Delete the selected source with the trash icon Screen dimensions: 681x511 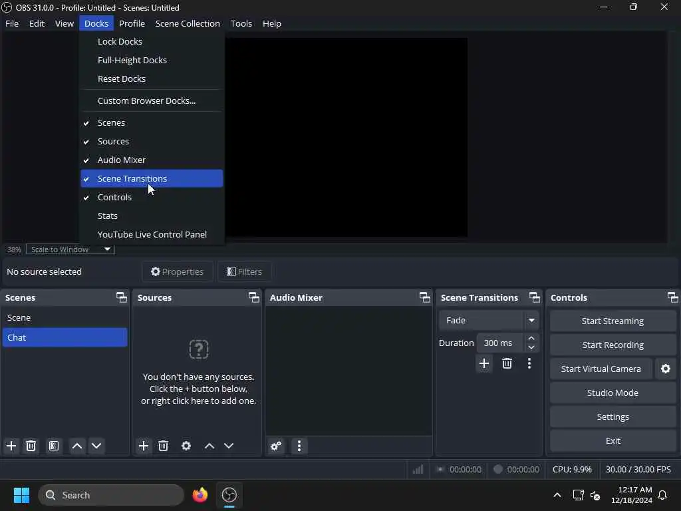pos(164,446)
